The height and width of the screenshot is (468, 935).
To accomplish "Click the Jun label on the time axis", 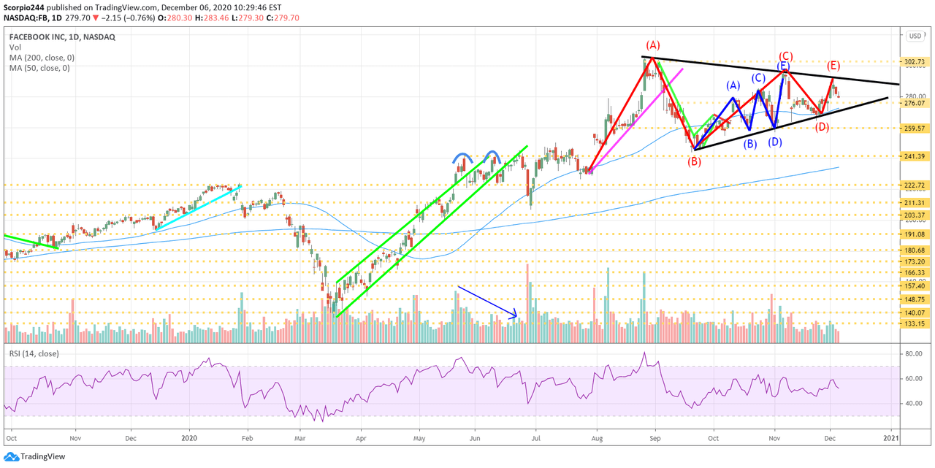I will point(475,440).
